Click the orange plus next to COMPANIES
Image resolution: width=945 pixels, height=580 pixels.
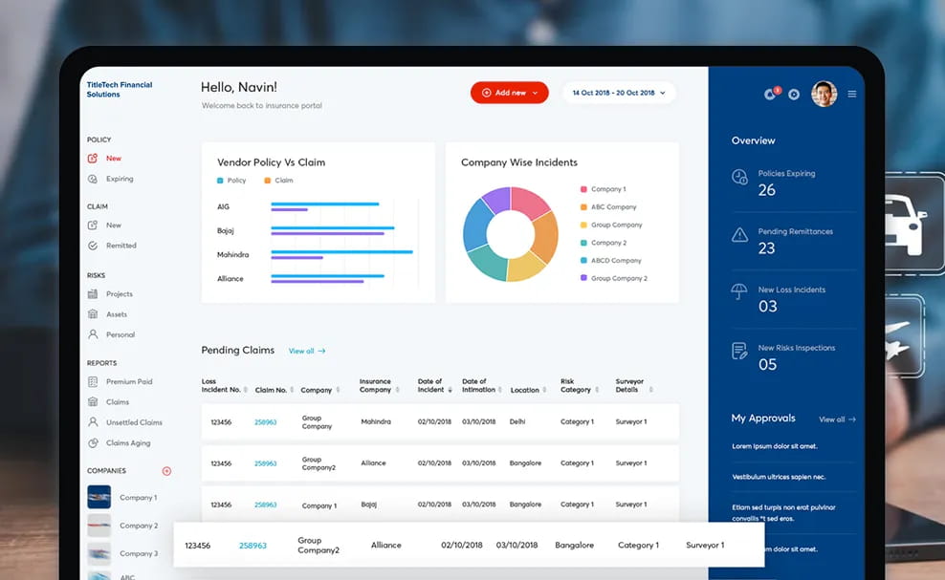[166, 470]
